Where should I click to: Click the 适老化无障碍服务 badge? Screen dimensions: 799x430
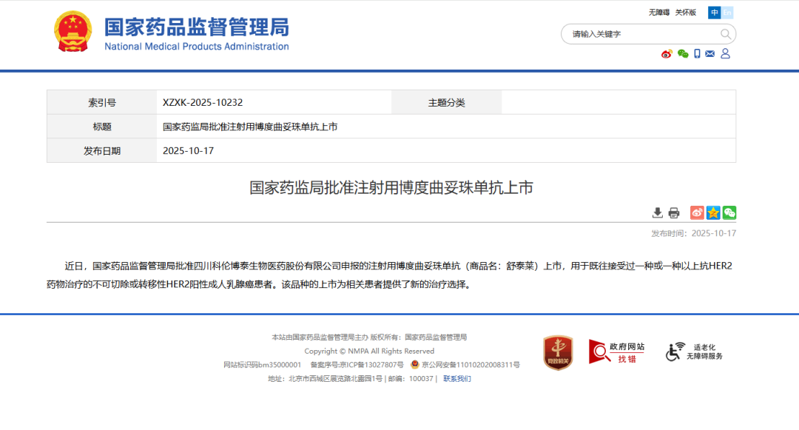pyautogui.click(x=695, y=352)
